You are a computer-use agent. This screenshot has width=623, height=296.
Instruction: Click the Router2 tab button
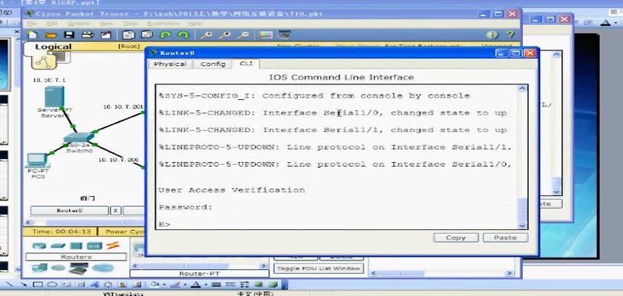click(x=69, y=210)
